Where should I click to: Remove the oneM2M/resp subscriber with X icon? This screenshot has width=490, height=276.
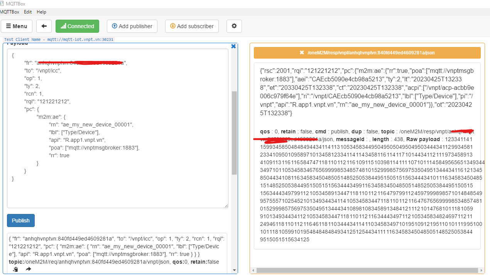point(302,53)
